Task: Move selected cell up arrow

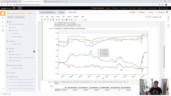Action: tap(56, 20)
